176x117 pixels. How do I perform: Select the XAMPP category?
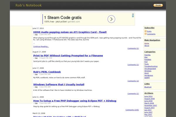(x=147, y=78)
